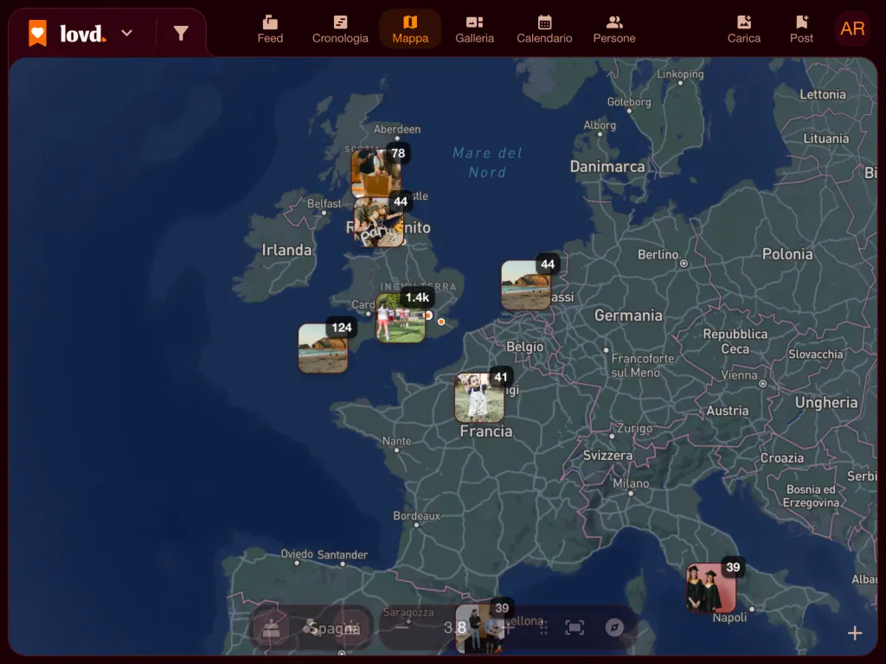Click the 3.8 zoom level value

[455, 628]
